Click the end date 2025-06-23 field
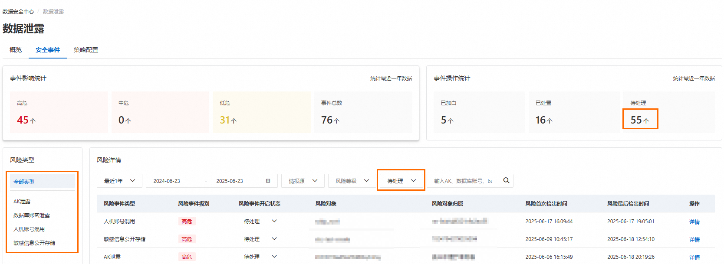 (x=230, y=181)
